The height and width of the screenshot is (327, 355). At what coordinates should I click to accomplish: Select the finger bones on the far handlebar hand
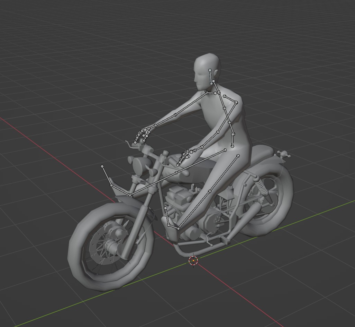[143, 135]
